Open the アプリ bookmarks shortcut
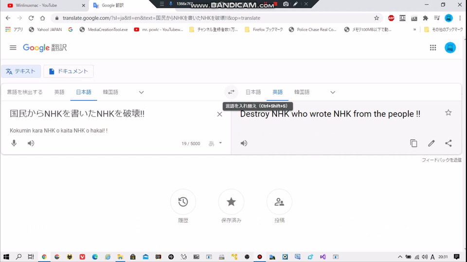The image size is (467, 262). point(14,30)
